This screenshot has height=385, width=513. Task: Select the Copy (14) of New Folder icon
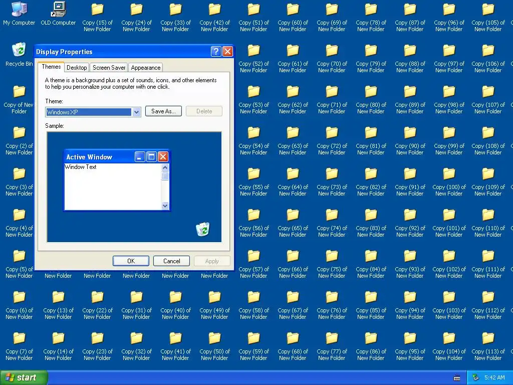coord(58,346)
